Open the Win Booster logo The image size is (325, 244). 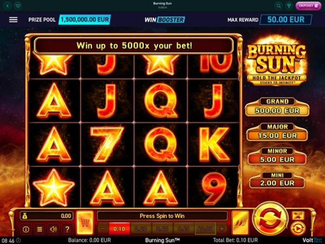click(x=165, y=20)
